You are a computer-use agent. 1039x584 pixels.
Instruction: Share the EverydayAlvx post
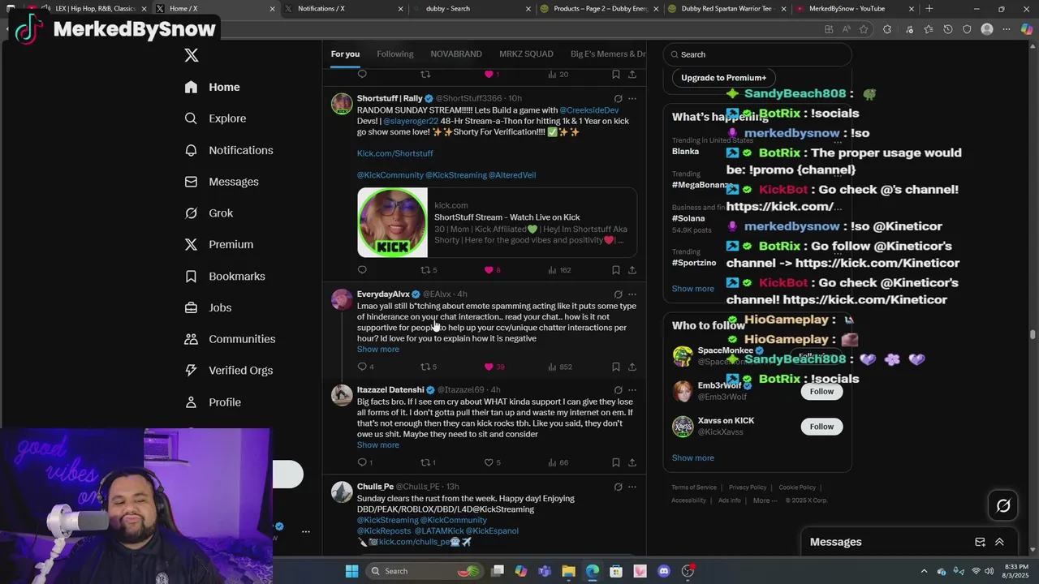pos(632,367)
